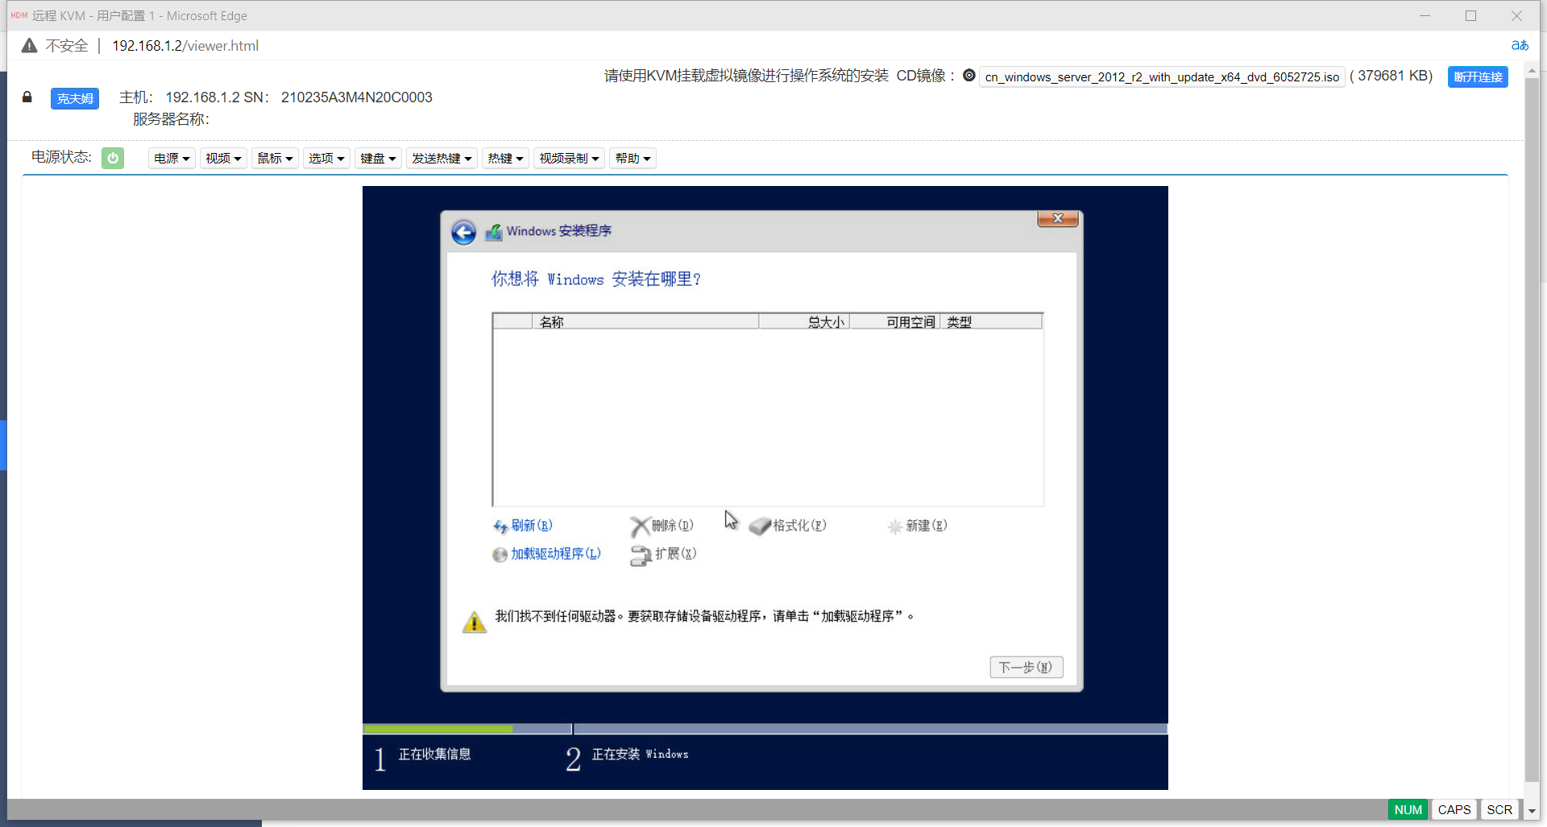Click the 名称 column header
This screenshot has width=1547, height=827.
pyautogui.click(x=645, y=322)
